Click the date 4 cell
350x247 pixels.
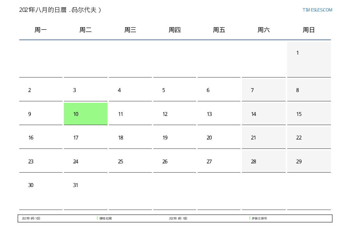point(130,90)
